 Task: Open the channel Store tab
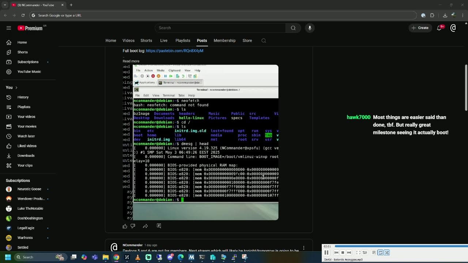click(247, 41)
